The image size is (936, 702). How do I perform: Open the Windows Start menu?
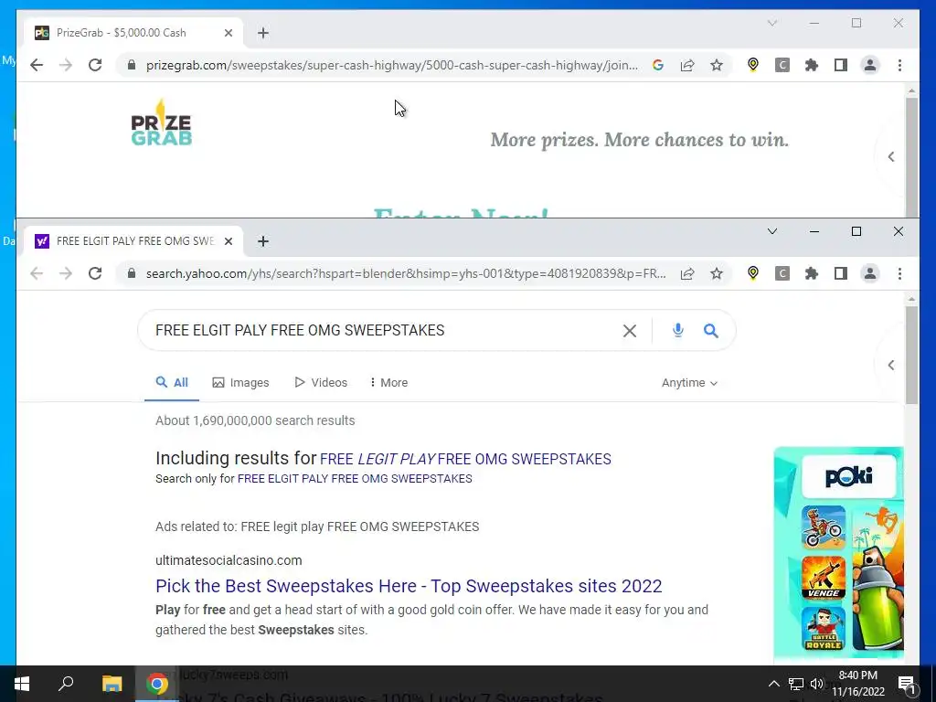[x=22, y=684]
